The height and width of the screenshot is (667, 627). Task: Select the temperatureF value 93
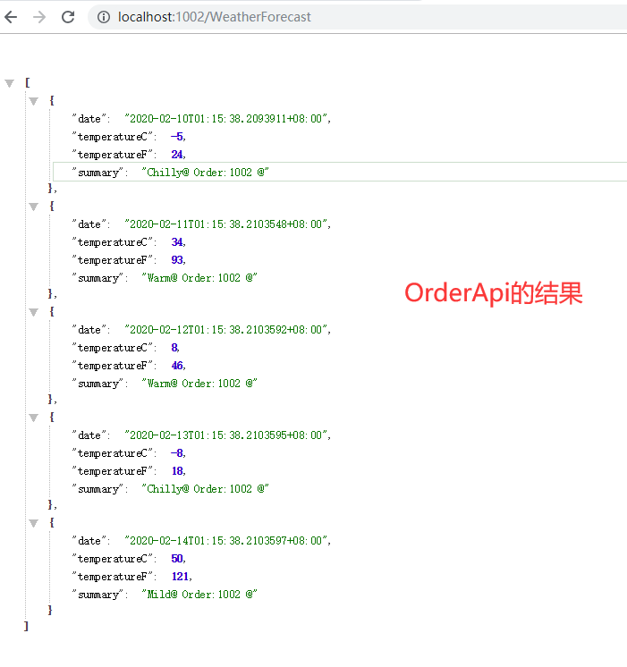[x=177, y=260]
